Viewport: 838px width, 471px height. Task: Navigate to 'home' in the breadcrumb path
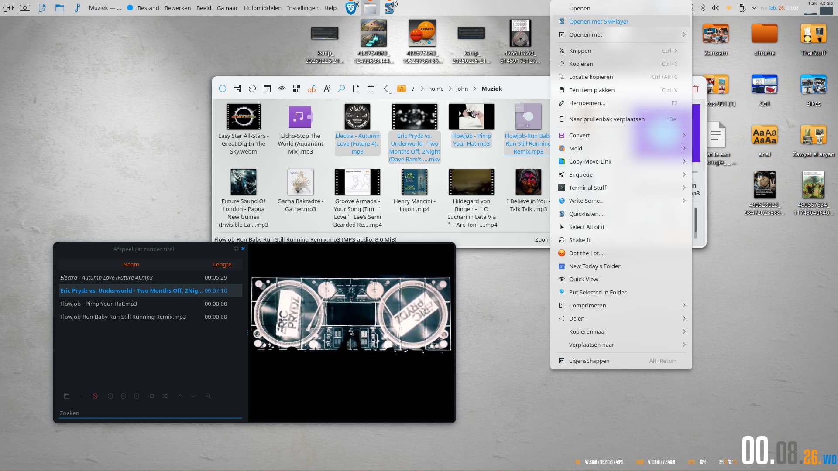[x=436, y=89]
